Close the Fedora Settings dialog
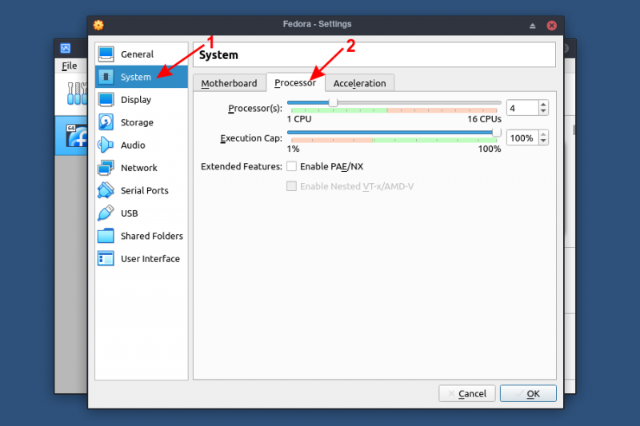The height and width of the screenshot is (426, 640). tap(552, 26)
